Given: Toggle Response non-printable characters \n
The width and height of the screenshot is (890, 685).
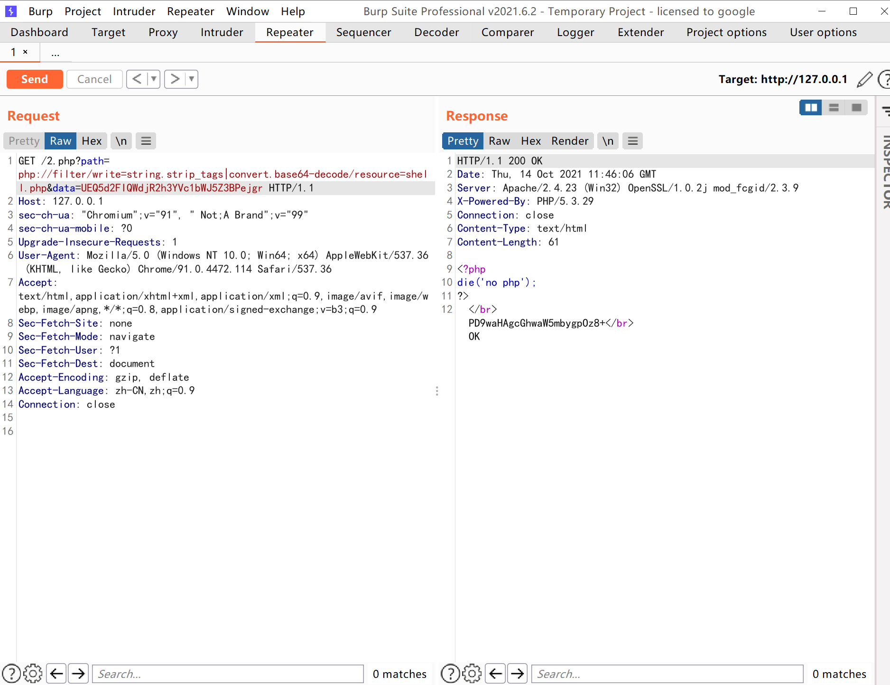Looking at the screenshot, I should [608, 141].
